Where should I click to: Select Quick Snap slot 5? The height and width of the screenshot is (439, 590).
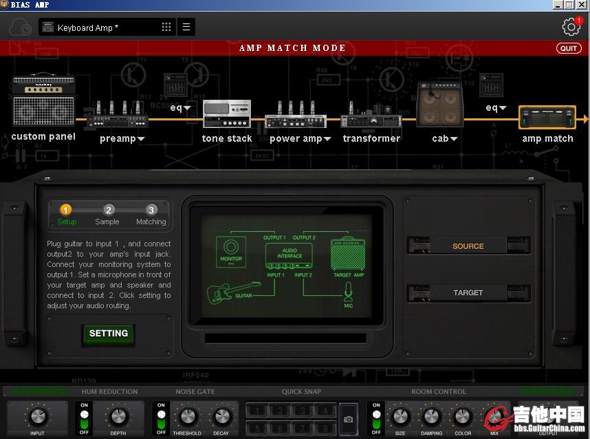257,428
